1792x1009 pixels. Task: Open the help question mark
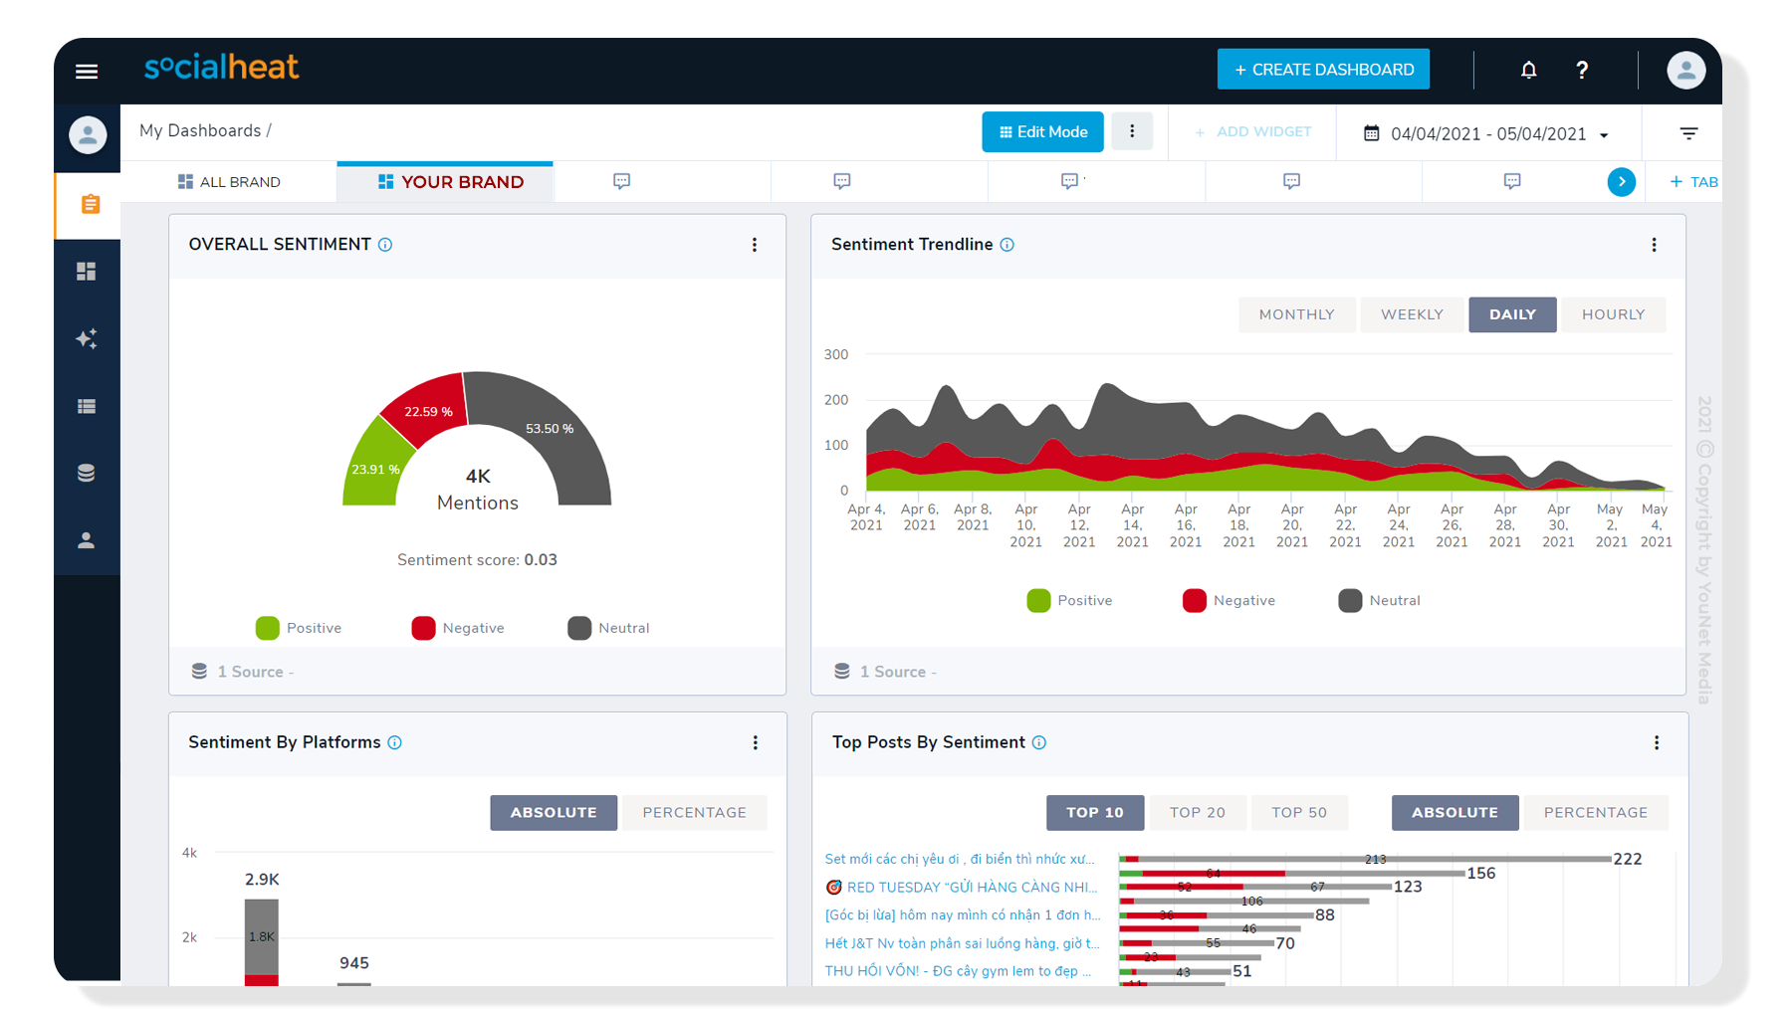1582,70
